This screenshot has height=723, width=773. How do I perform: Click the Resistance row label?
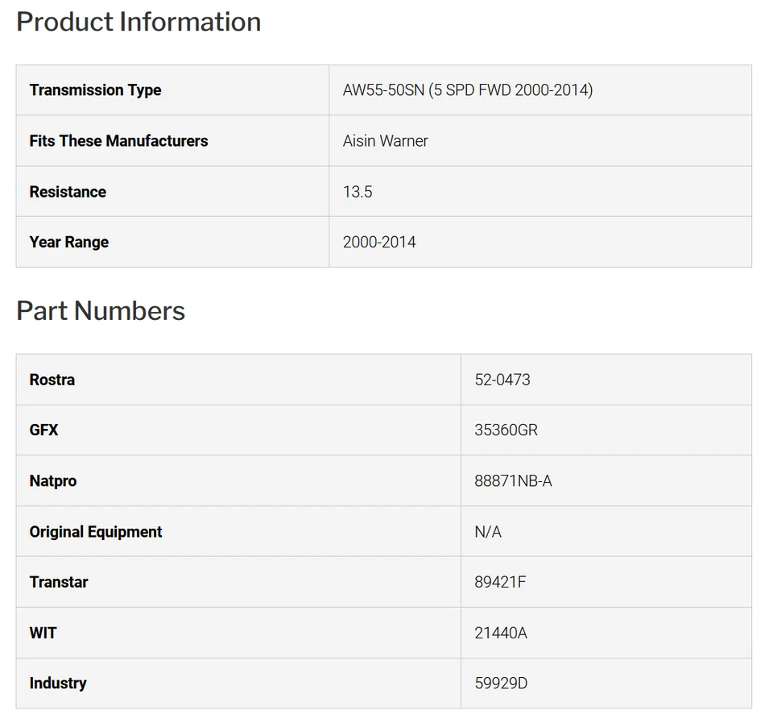(x=68, y=192)
